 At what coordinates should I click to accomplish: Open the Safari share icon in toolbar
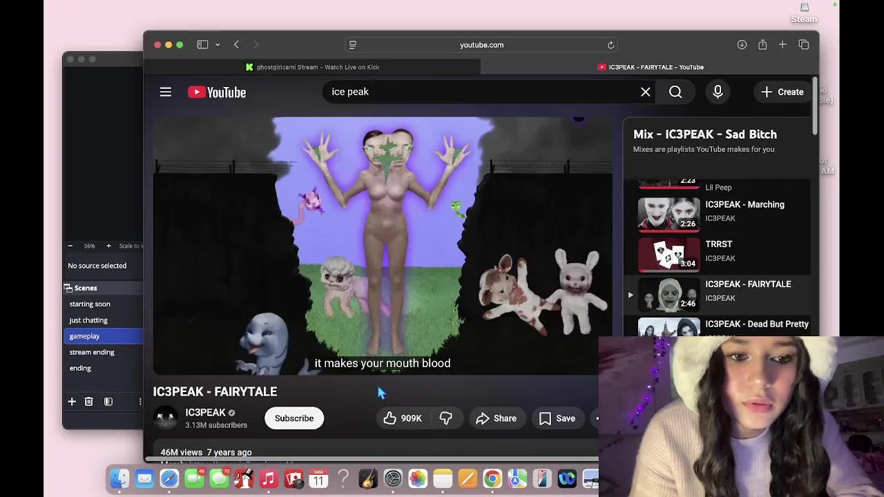[762, 45]
